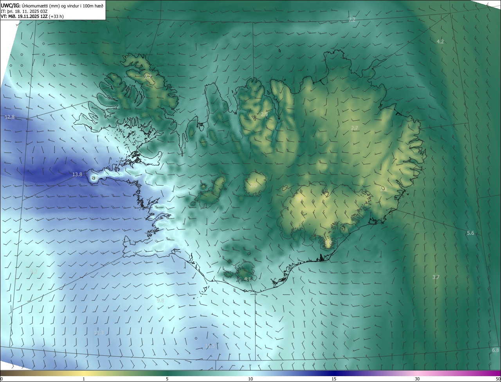Click the 4.2 value in the northeast corner
The image size is (501, 382).
coord(440,41)
